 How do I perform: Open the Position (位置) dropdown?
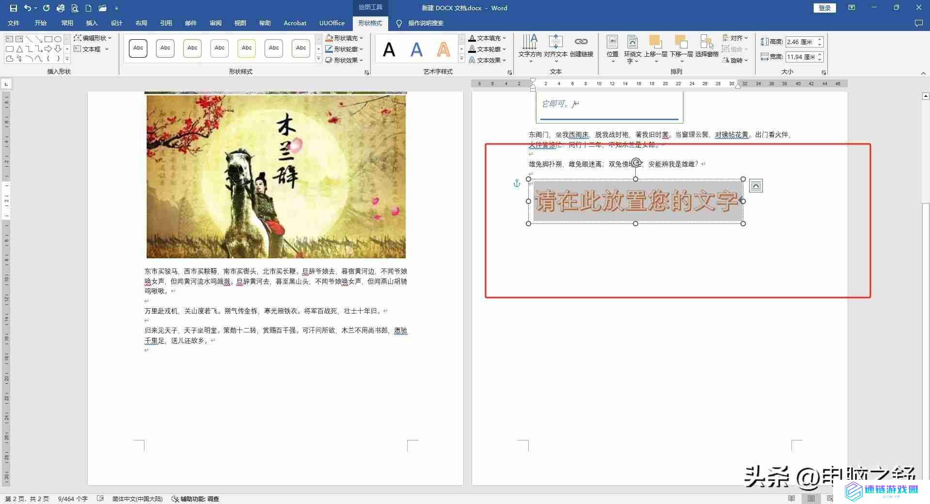tap(613, 48)
